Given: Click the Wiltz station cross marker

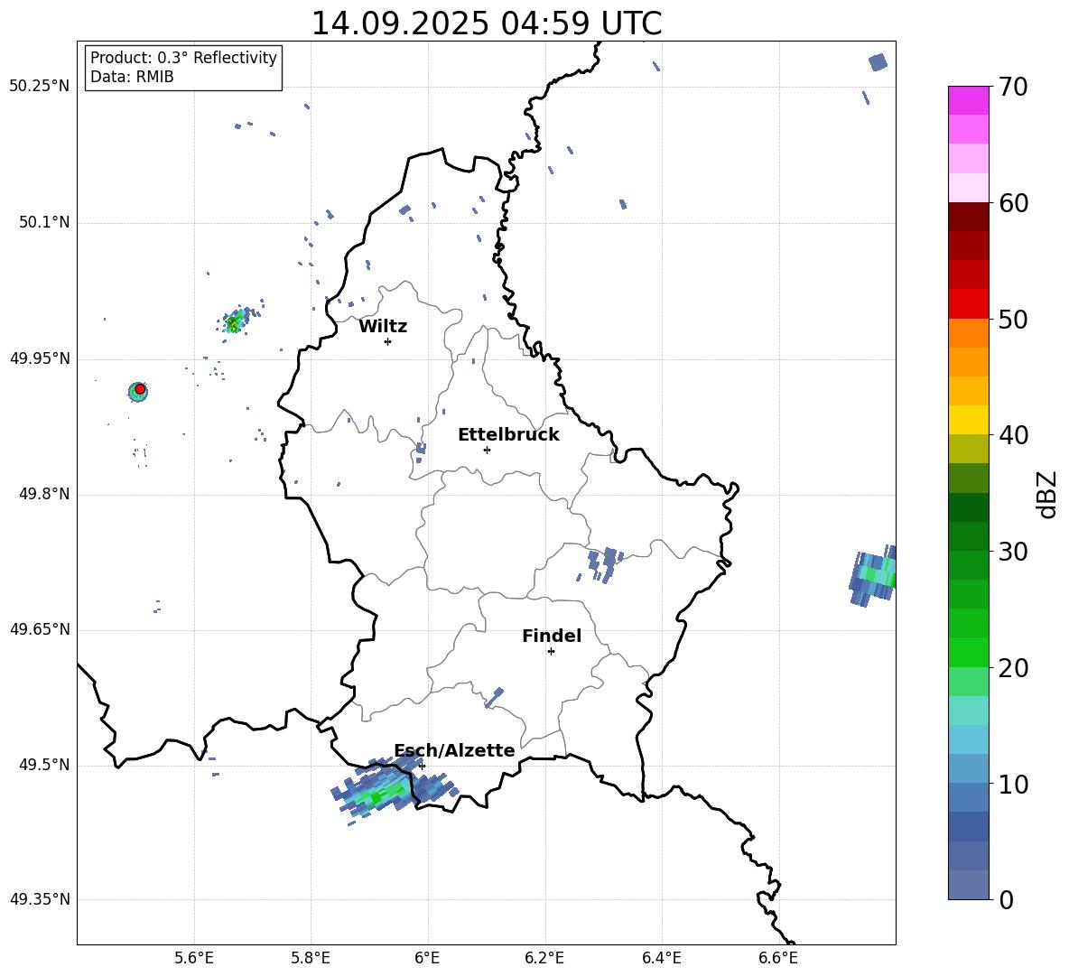Looking at the screenshot, I should click(387, 341).
